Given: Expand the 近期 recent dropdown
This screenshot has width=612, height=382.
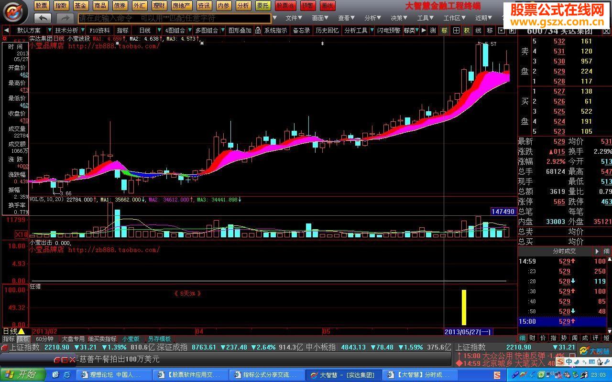Looking at the screenshot, I should coord(484,18).
